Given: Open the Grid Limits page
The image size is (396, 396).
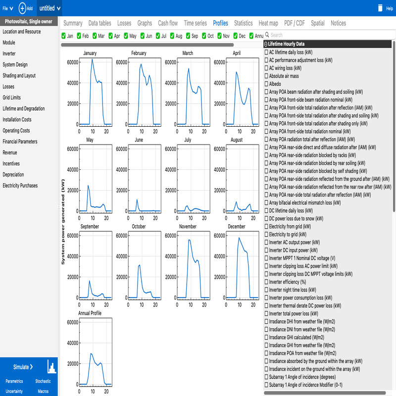Looking at the screenshot, I should coord(11,98).
